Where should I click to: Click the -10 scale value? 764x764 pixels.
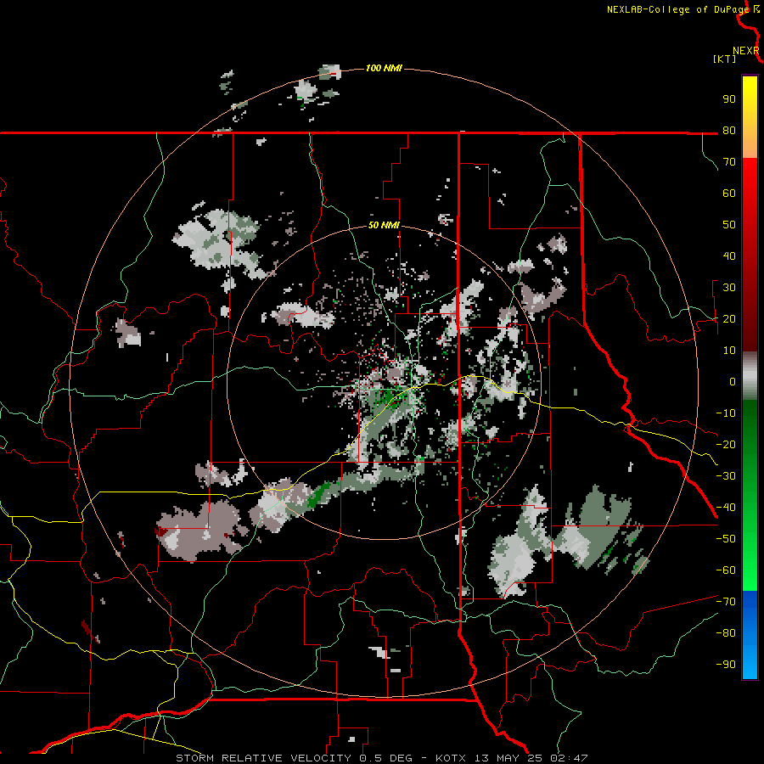click(726, 413)
